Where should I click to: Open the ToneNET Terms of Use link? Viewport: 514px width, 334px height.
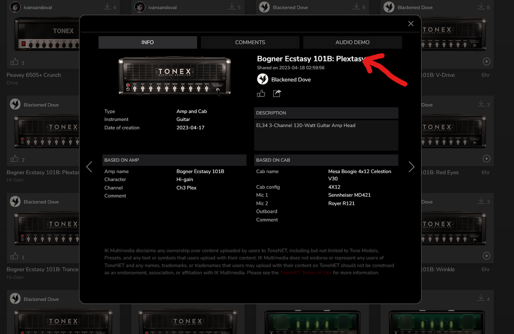[306, 273]
